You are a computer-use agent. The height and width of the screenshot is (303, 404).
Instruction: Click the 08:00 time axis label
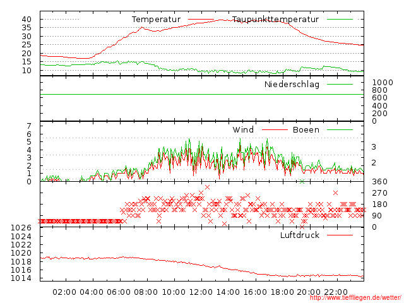(x=146, y=292)
